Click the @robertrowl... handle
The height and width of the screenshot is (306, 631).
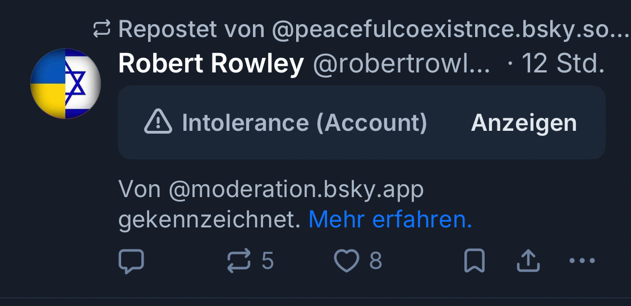pyautogui.click(x=401, y=65)
